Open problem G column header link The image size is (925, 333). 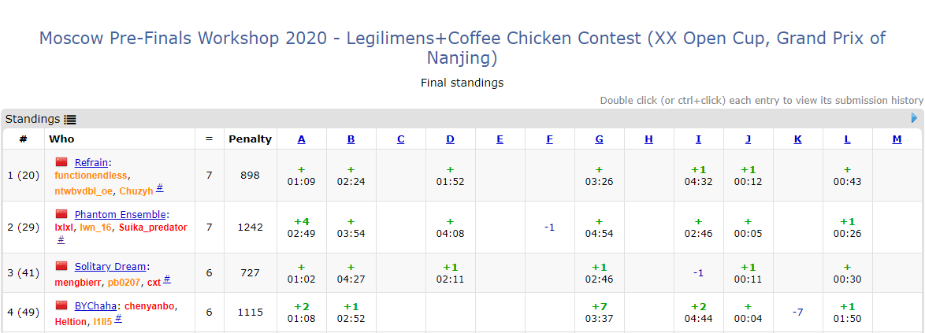(x=600, y=139)
